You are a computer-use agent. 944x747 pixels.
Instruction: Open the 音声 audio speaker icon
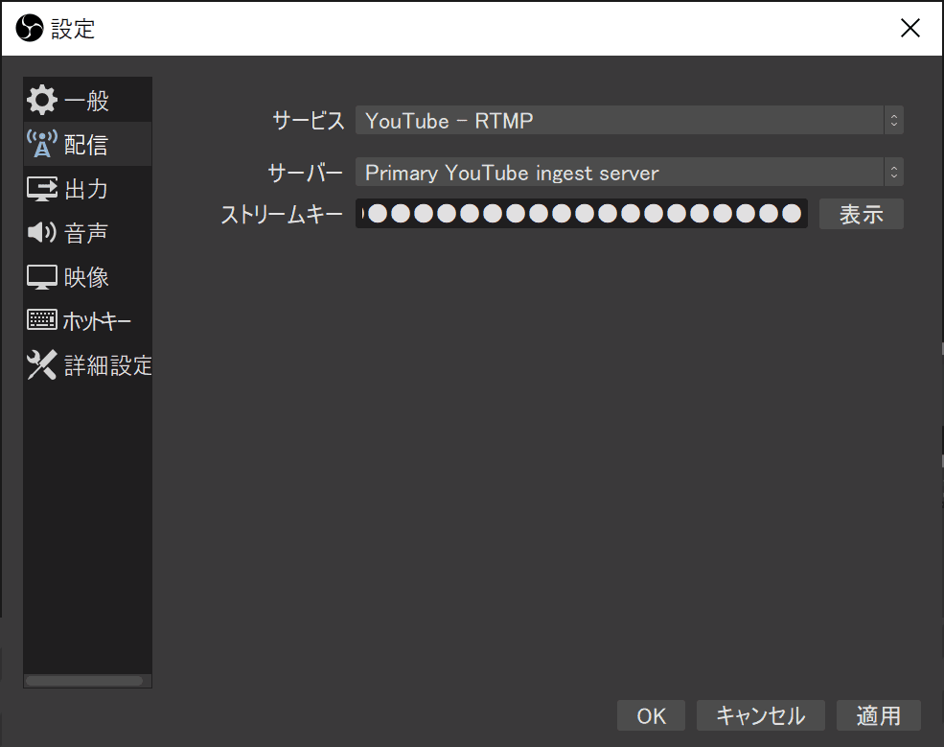pyautogui.click(x=41, y=232)
